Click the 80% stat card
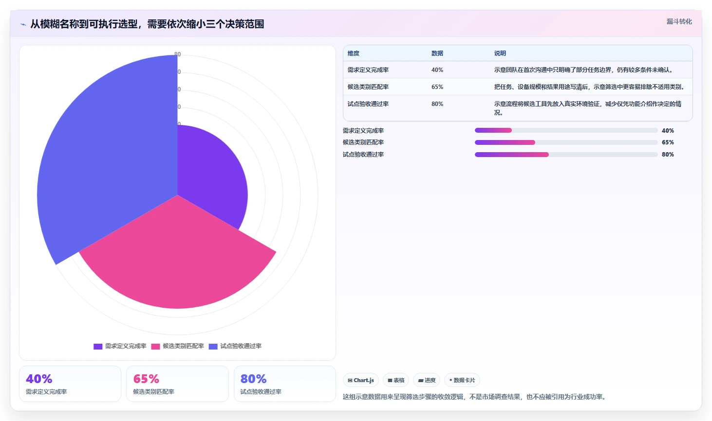712x421 pixels. pos(285,384)
